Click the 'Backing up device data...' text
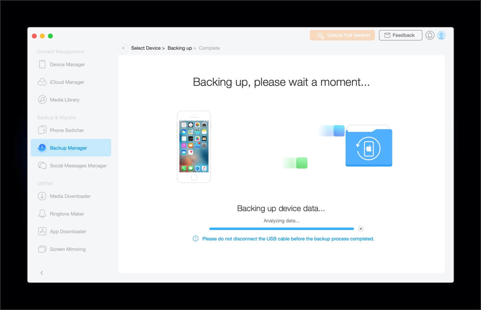This screenshot has height=310, width=481. [281, 208]
